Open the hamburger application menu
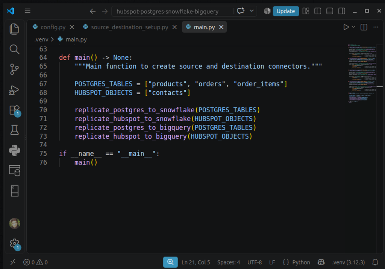 click(27, 11)
